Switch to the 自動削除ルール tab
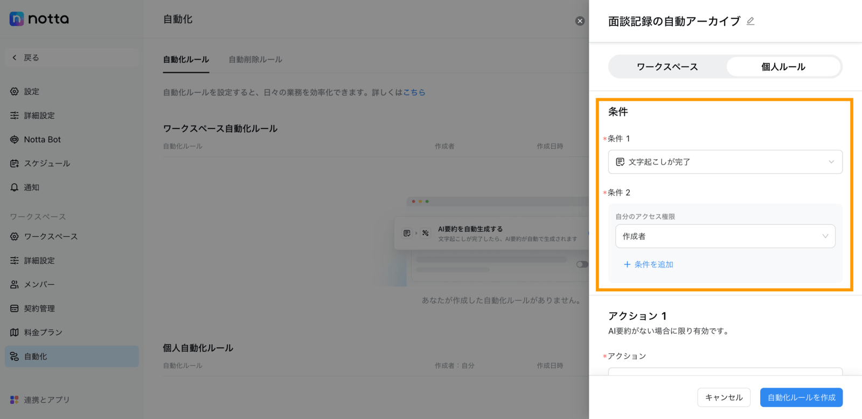862x419 pixels. (255, 59)
